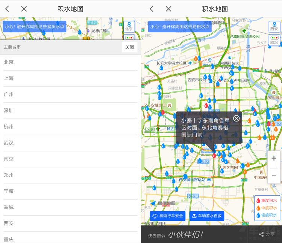Close left screen with X icon
This screenshot has width=282, height=243.
(x=24, y=9)
